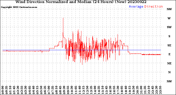Image resolution: width=176 pixels, height=95 pixels.
Task: Click the 12:15 time axis label
Action: pyautogui.click(x=83, y=90)
